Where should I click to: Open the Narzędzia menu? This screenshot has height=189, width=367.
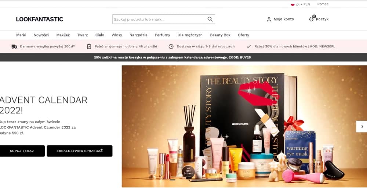139,35
